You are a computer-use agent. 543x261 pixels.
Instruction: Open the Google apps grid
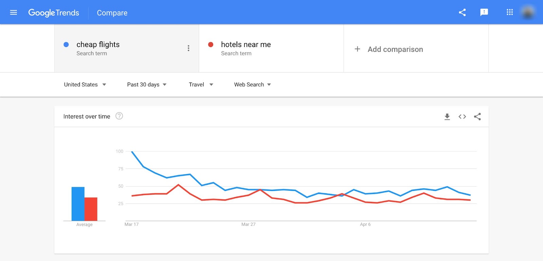510,13
